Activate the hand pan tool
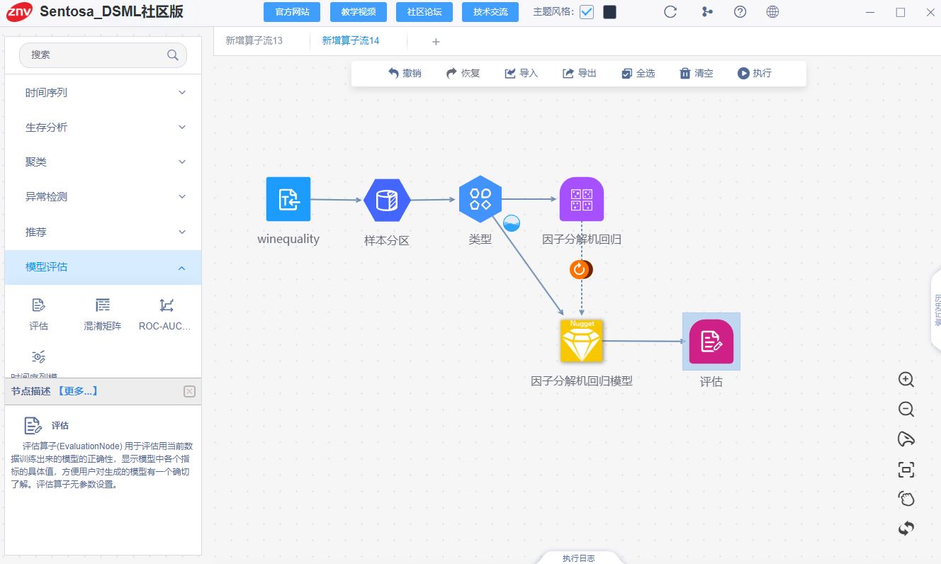This screenshot has height=564, width=941. coord(906,499)
